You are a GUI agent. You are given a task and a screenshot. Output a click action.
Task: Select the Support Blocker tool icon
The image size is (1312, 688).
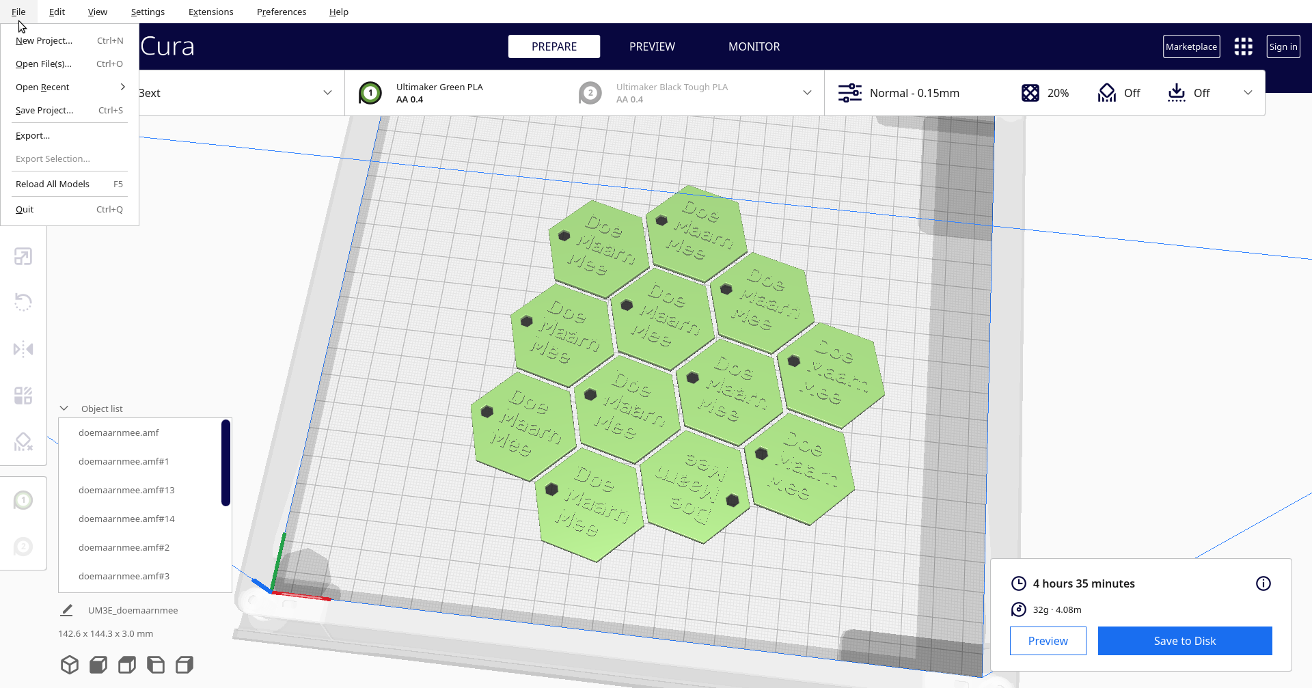[23, 442]
